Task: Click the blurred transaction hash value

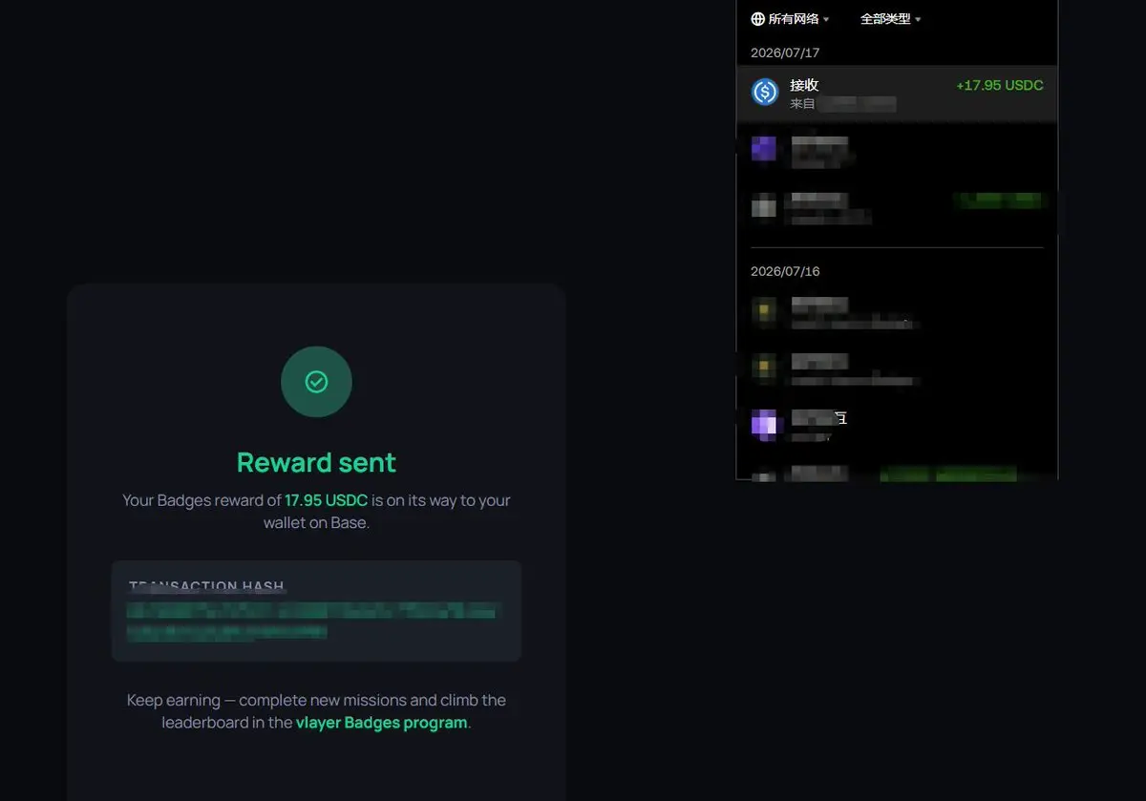Action: tap(312, 621)
